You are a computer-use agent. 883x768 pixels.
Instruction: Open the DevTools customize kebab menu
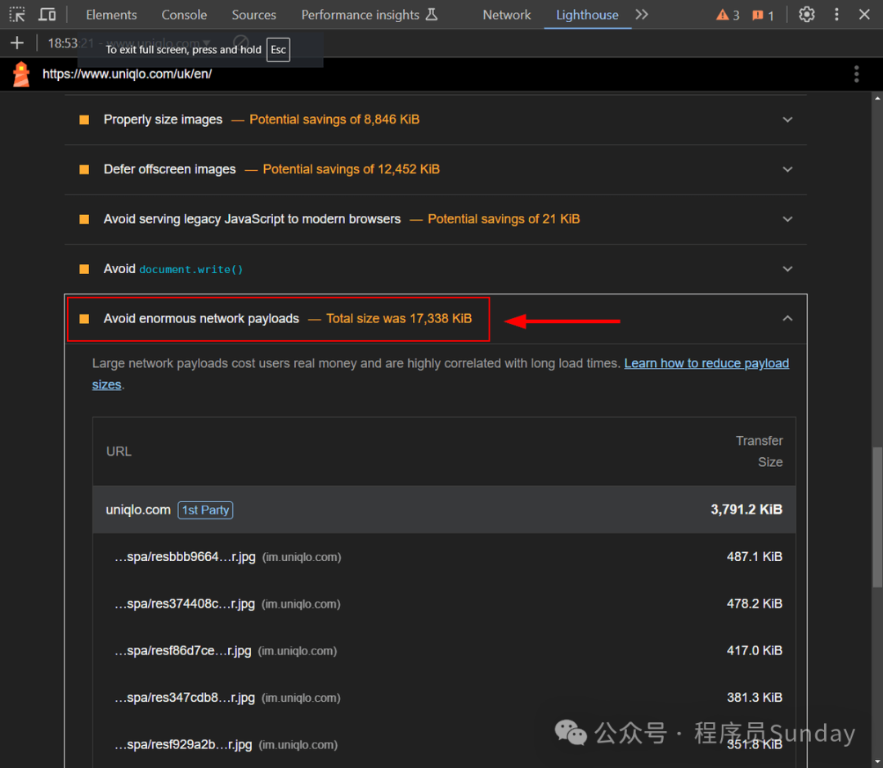pyautogui.click(x=836, y=15)
